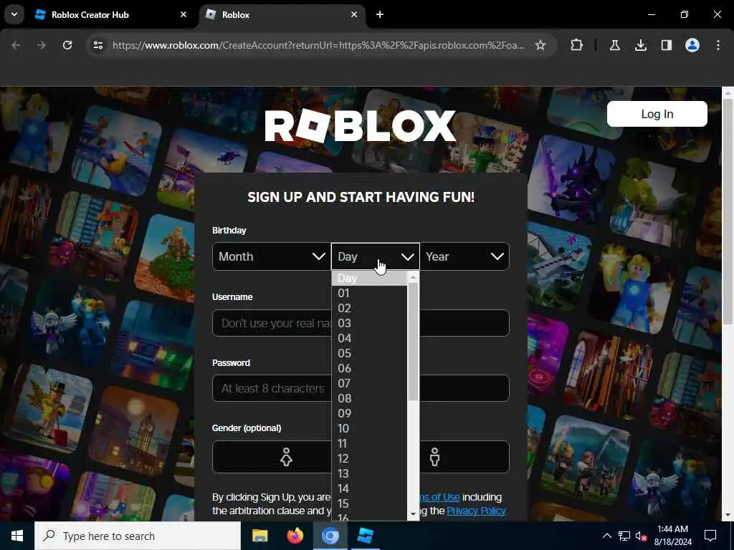The width and height of the screenshot is (734, 550).
Task: Select day 03 from the list
Action: tap(369, 323)
